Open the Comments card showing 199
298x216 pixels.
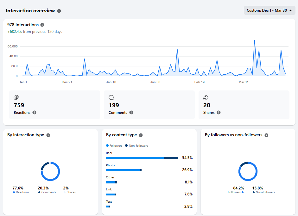click(x=149, y=105)
